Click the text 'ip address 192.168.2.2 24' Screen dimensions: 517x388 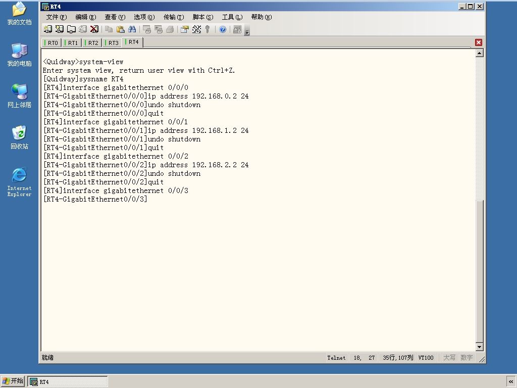click(x=198, y=165)
